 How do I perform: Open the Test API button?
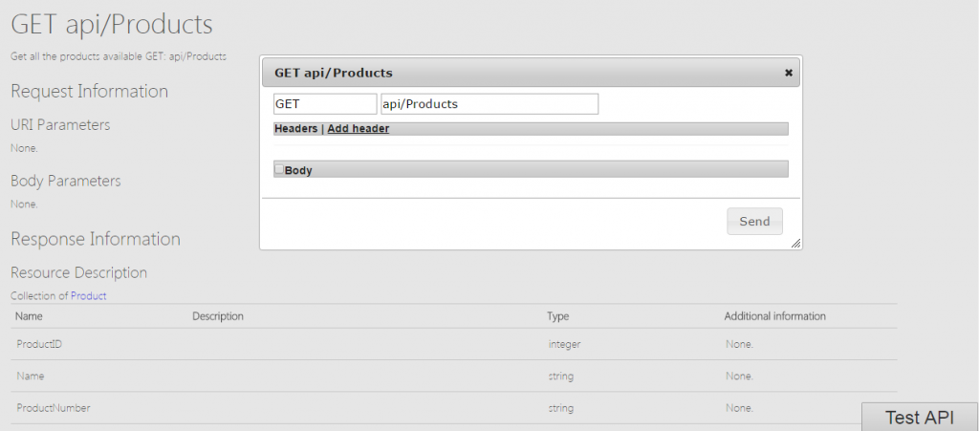click(919, 418)
